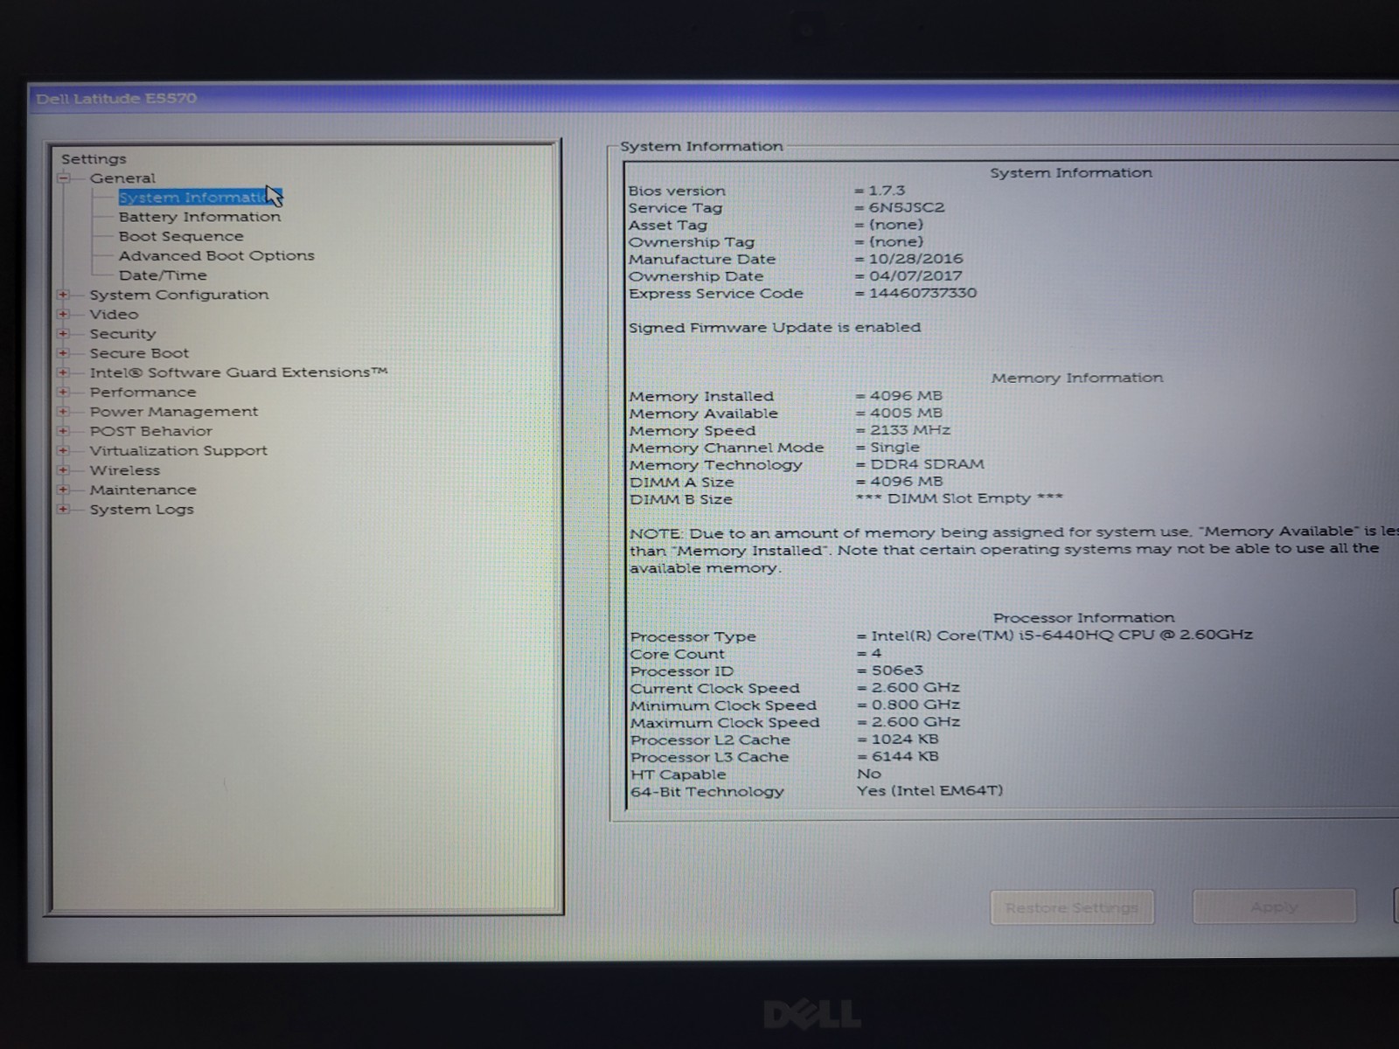Click Memory Installed value 4096 MB
This screenshot has width=1399, height=1049.
pos(906,396)
